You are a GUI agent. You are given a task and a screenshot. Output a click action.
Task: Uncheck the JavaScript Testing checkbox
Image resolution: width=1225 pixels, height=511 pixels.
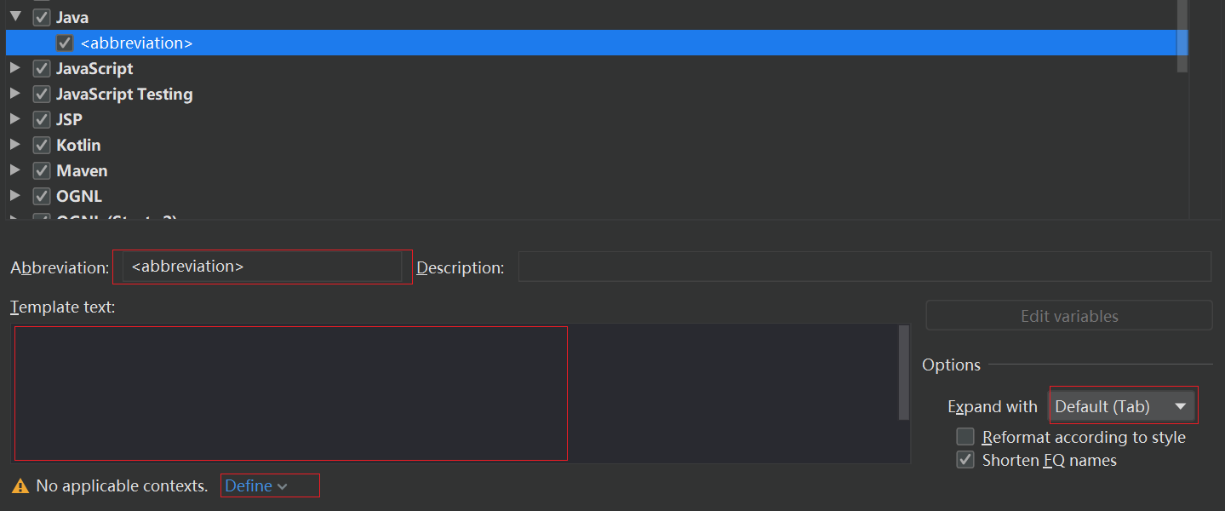pos(42,94)
